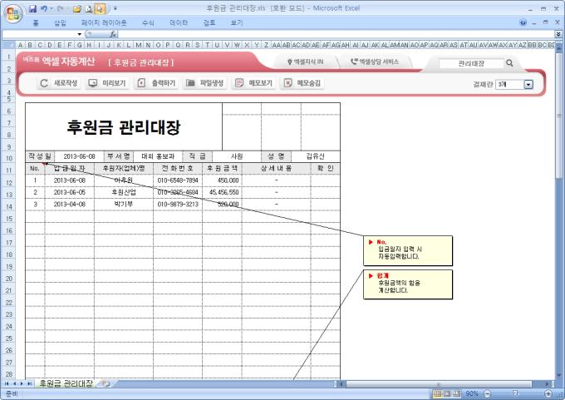Click the 메모보기 button
The image size is (565, 400).
253,83
